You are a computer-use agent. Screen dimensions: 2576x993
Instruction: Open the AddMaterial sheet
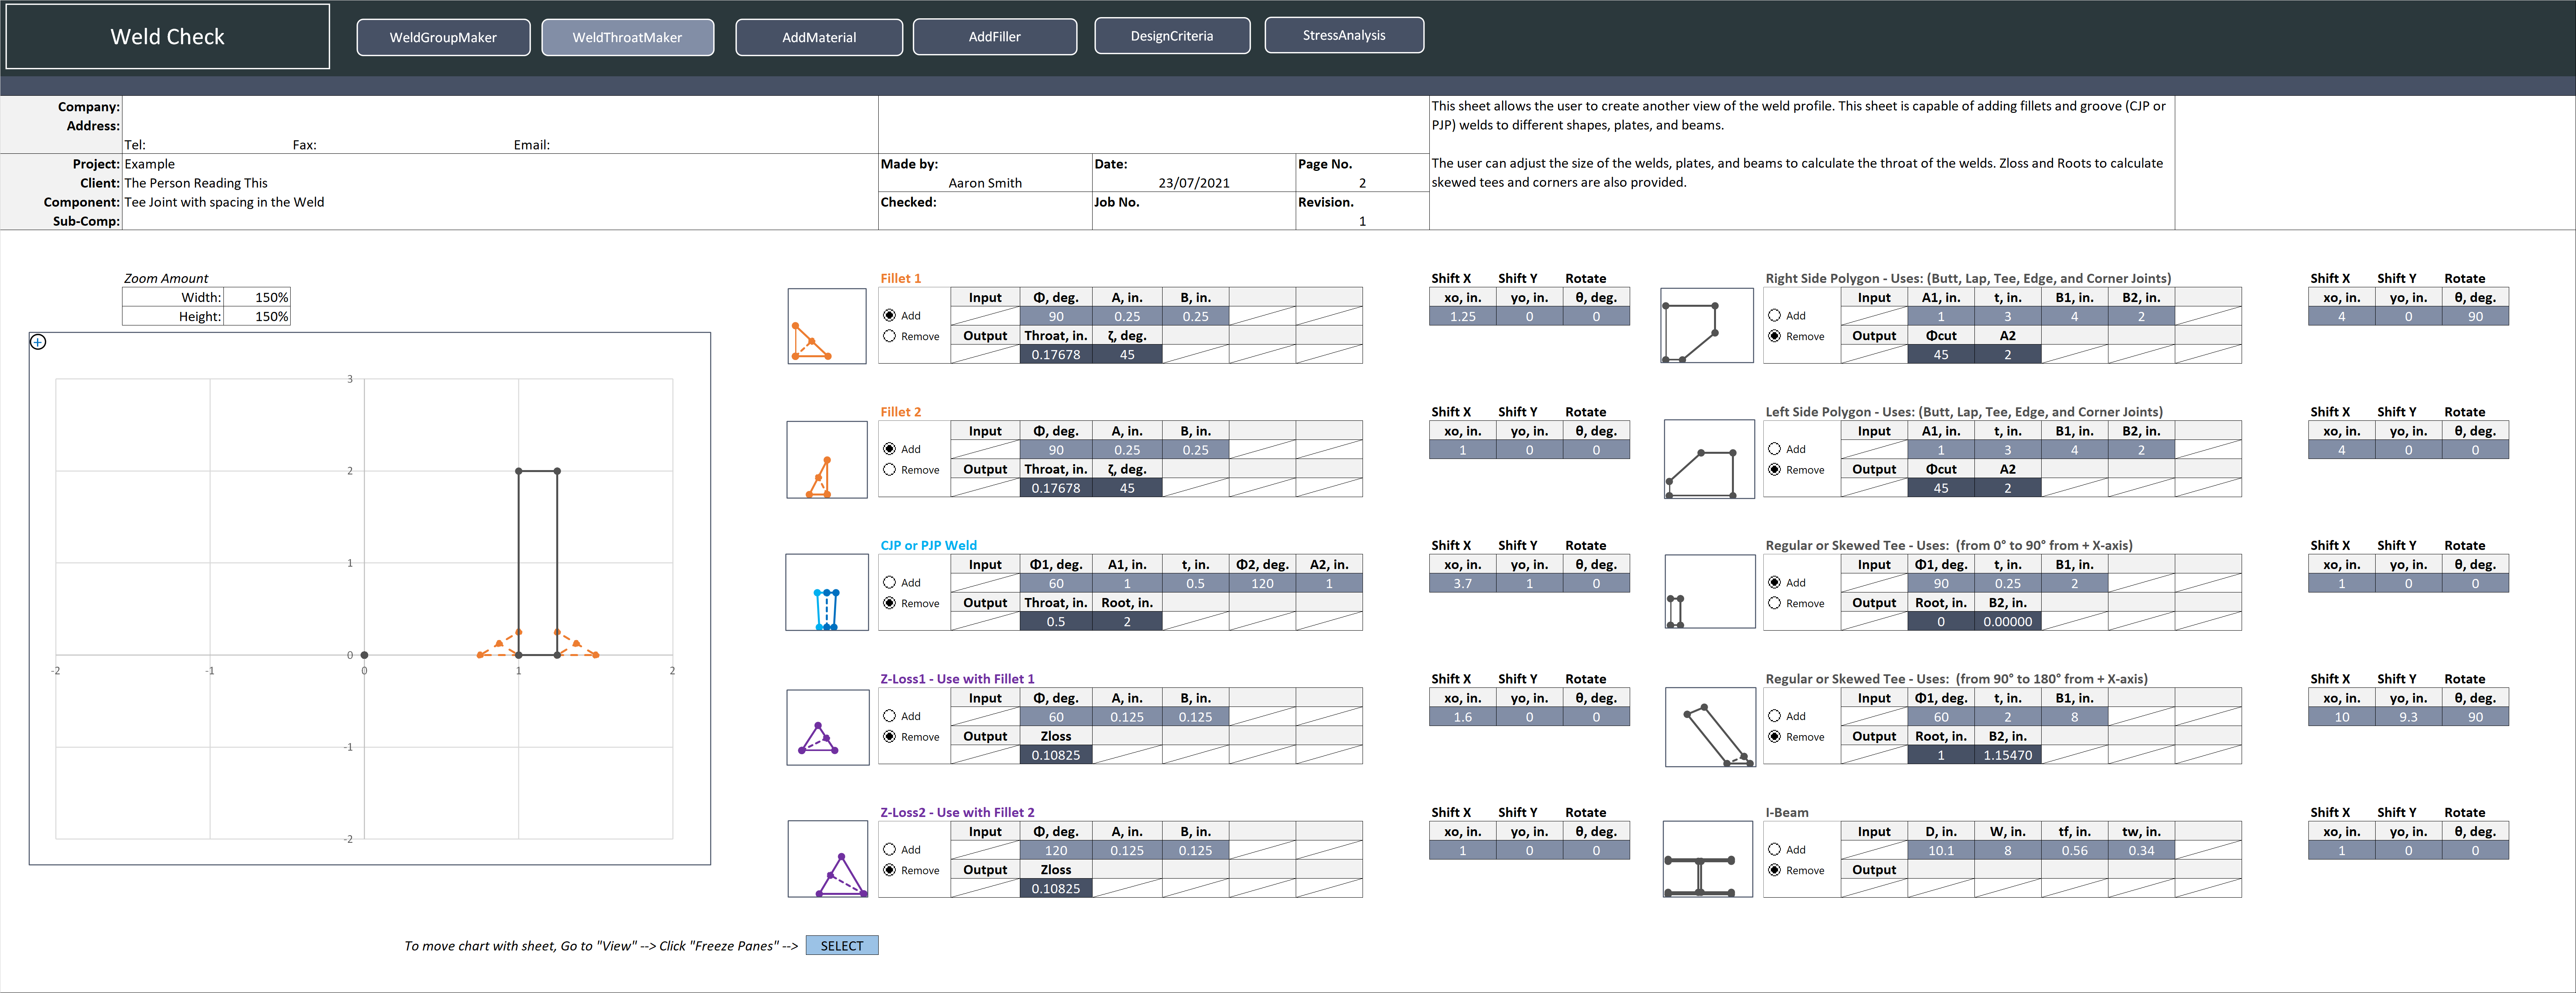(x=819, y=37)
